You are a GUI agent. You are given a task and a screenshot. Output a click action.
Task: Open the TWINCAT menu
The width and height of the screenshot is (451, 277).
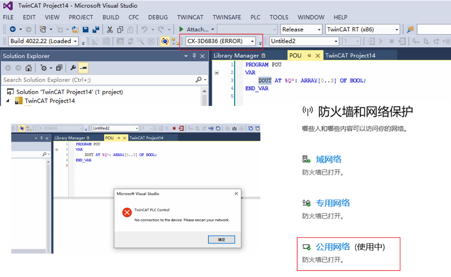pyautogui.click(x=190, y=17)
